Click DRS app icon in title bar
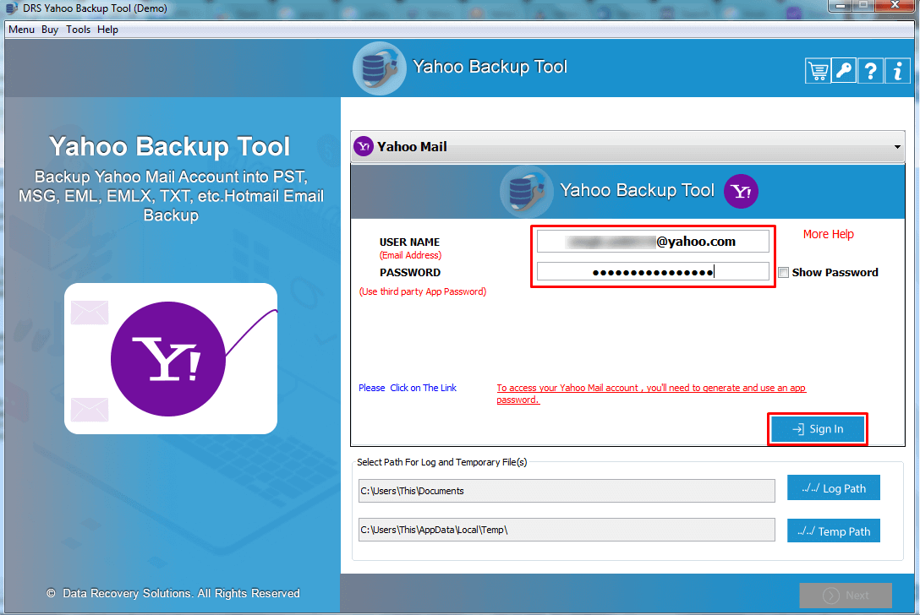 tap(11, 8)
